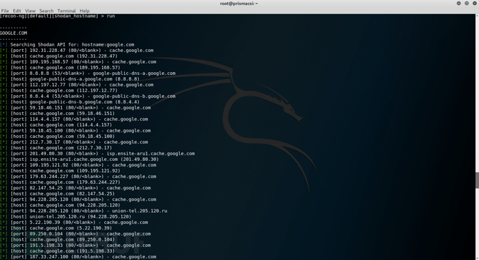Viewport: 479px width, 260px height.
Task: Click the '[port] 5.22.190.39' line
Action: (x=74, y=223)
